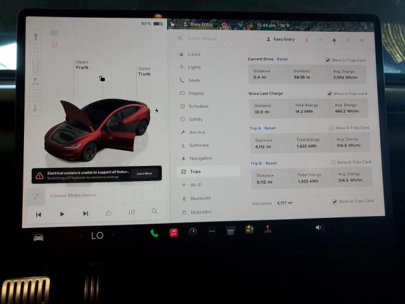Tap the tire pressure warning icon

point(55,44)
